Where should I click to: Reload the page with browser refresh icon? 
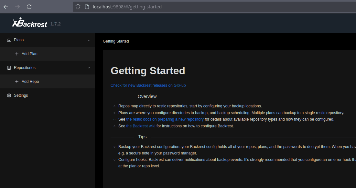coord(29,7)
